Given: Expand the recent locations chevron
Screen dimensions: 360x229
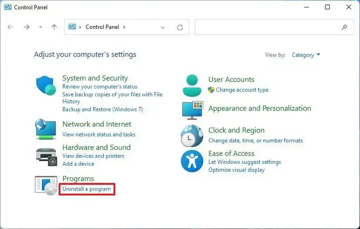Looking at the screenshot, I should pos(40,27).
